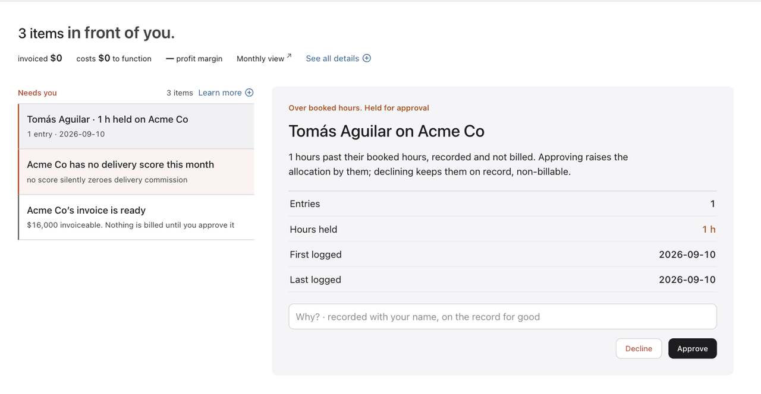This screenshot has width=761, height=394.
Task: Click the 3 items count label
Action: [x=180, y=93]
